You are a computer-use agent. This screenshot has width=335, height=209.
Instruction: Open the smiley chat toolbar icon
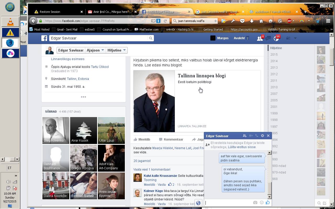coord(271,21)
